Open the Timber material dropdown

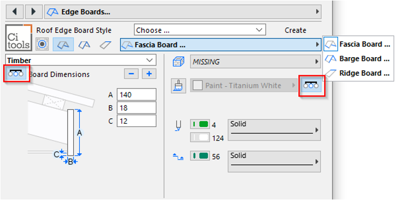click(81, 60)
